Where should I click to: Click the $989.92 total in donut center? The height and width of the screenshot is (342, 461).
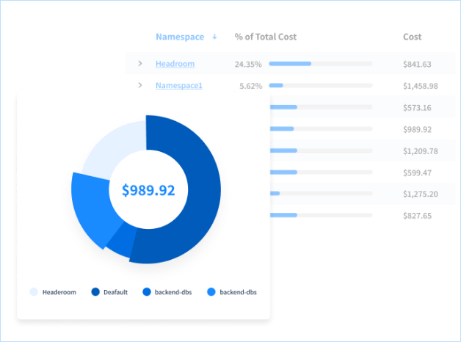pyautogui.click(x=148, y=191)
